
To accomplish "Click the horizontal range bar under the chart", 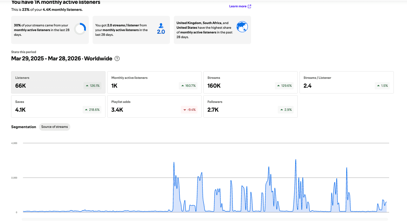I will click(x=205, y=219).
